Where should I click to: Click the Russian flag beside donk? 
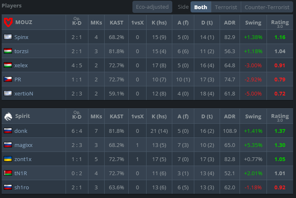(8, 131)
